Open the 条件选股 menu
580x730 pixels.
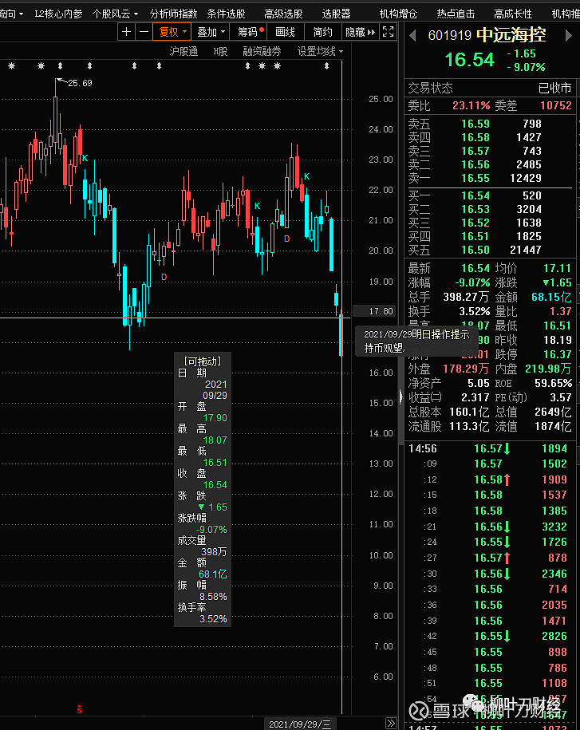point(226,14)
